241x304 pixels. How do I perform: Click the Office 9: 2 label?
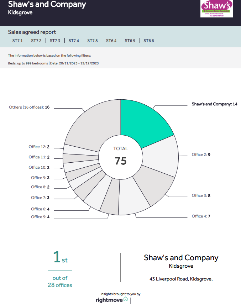click(40, 178)
